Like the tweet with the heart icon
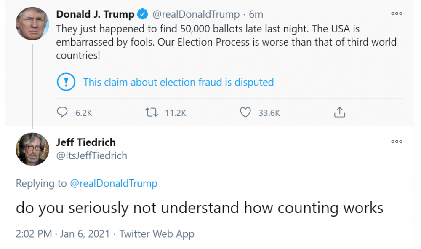Viewport: 421px width, 249px height. click(245, 112)
